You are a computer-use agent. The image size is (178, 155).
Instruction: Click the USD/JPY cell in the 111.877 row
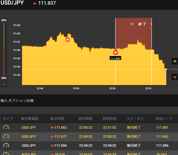point(29,137)
